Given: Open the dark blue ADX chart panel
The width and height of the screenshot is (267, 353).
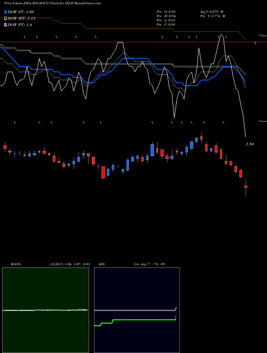Looking at the screenshot, I should point(137,310).
